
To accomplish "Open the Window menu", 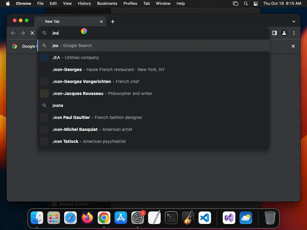I will click(x=163, y=3).
